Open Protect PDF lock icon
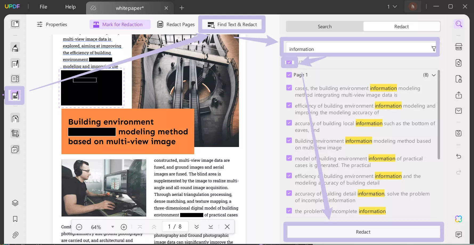This screenshot has height=245, width=474. [x=459, y=79]
